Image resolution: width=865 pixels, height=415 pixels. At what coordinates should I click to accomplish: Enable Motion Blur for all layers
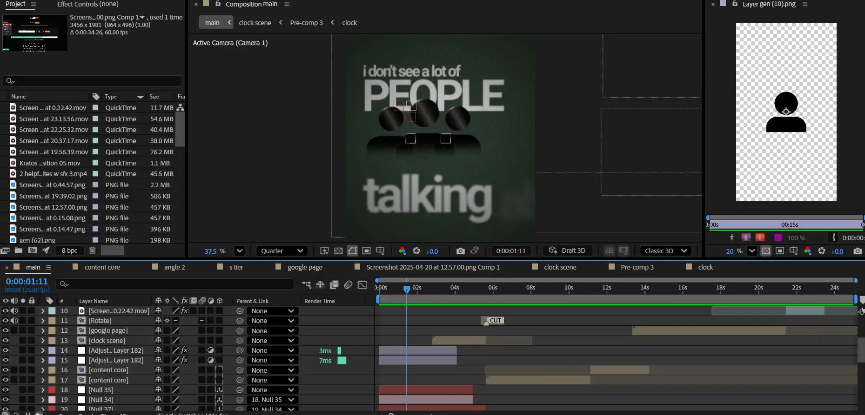348,285
